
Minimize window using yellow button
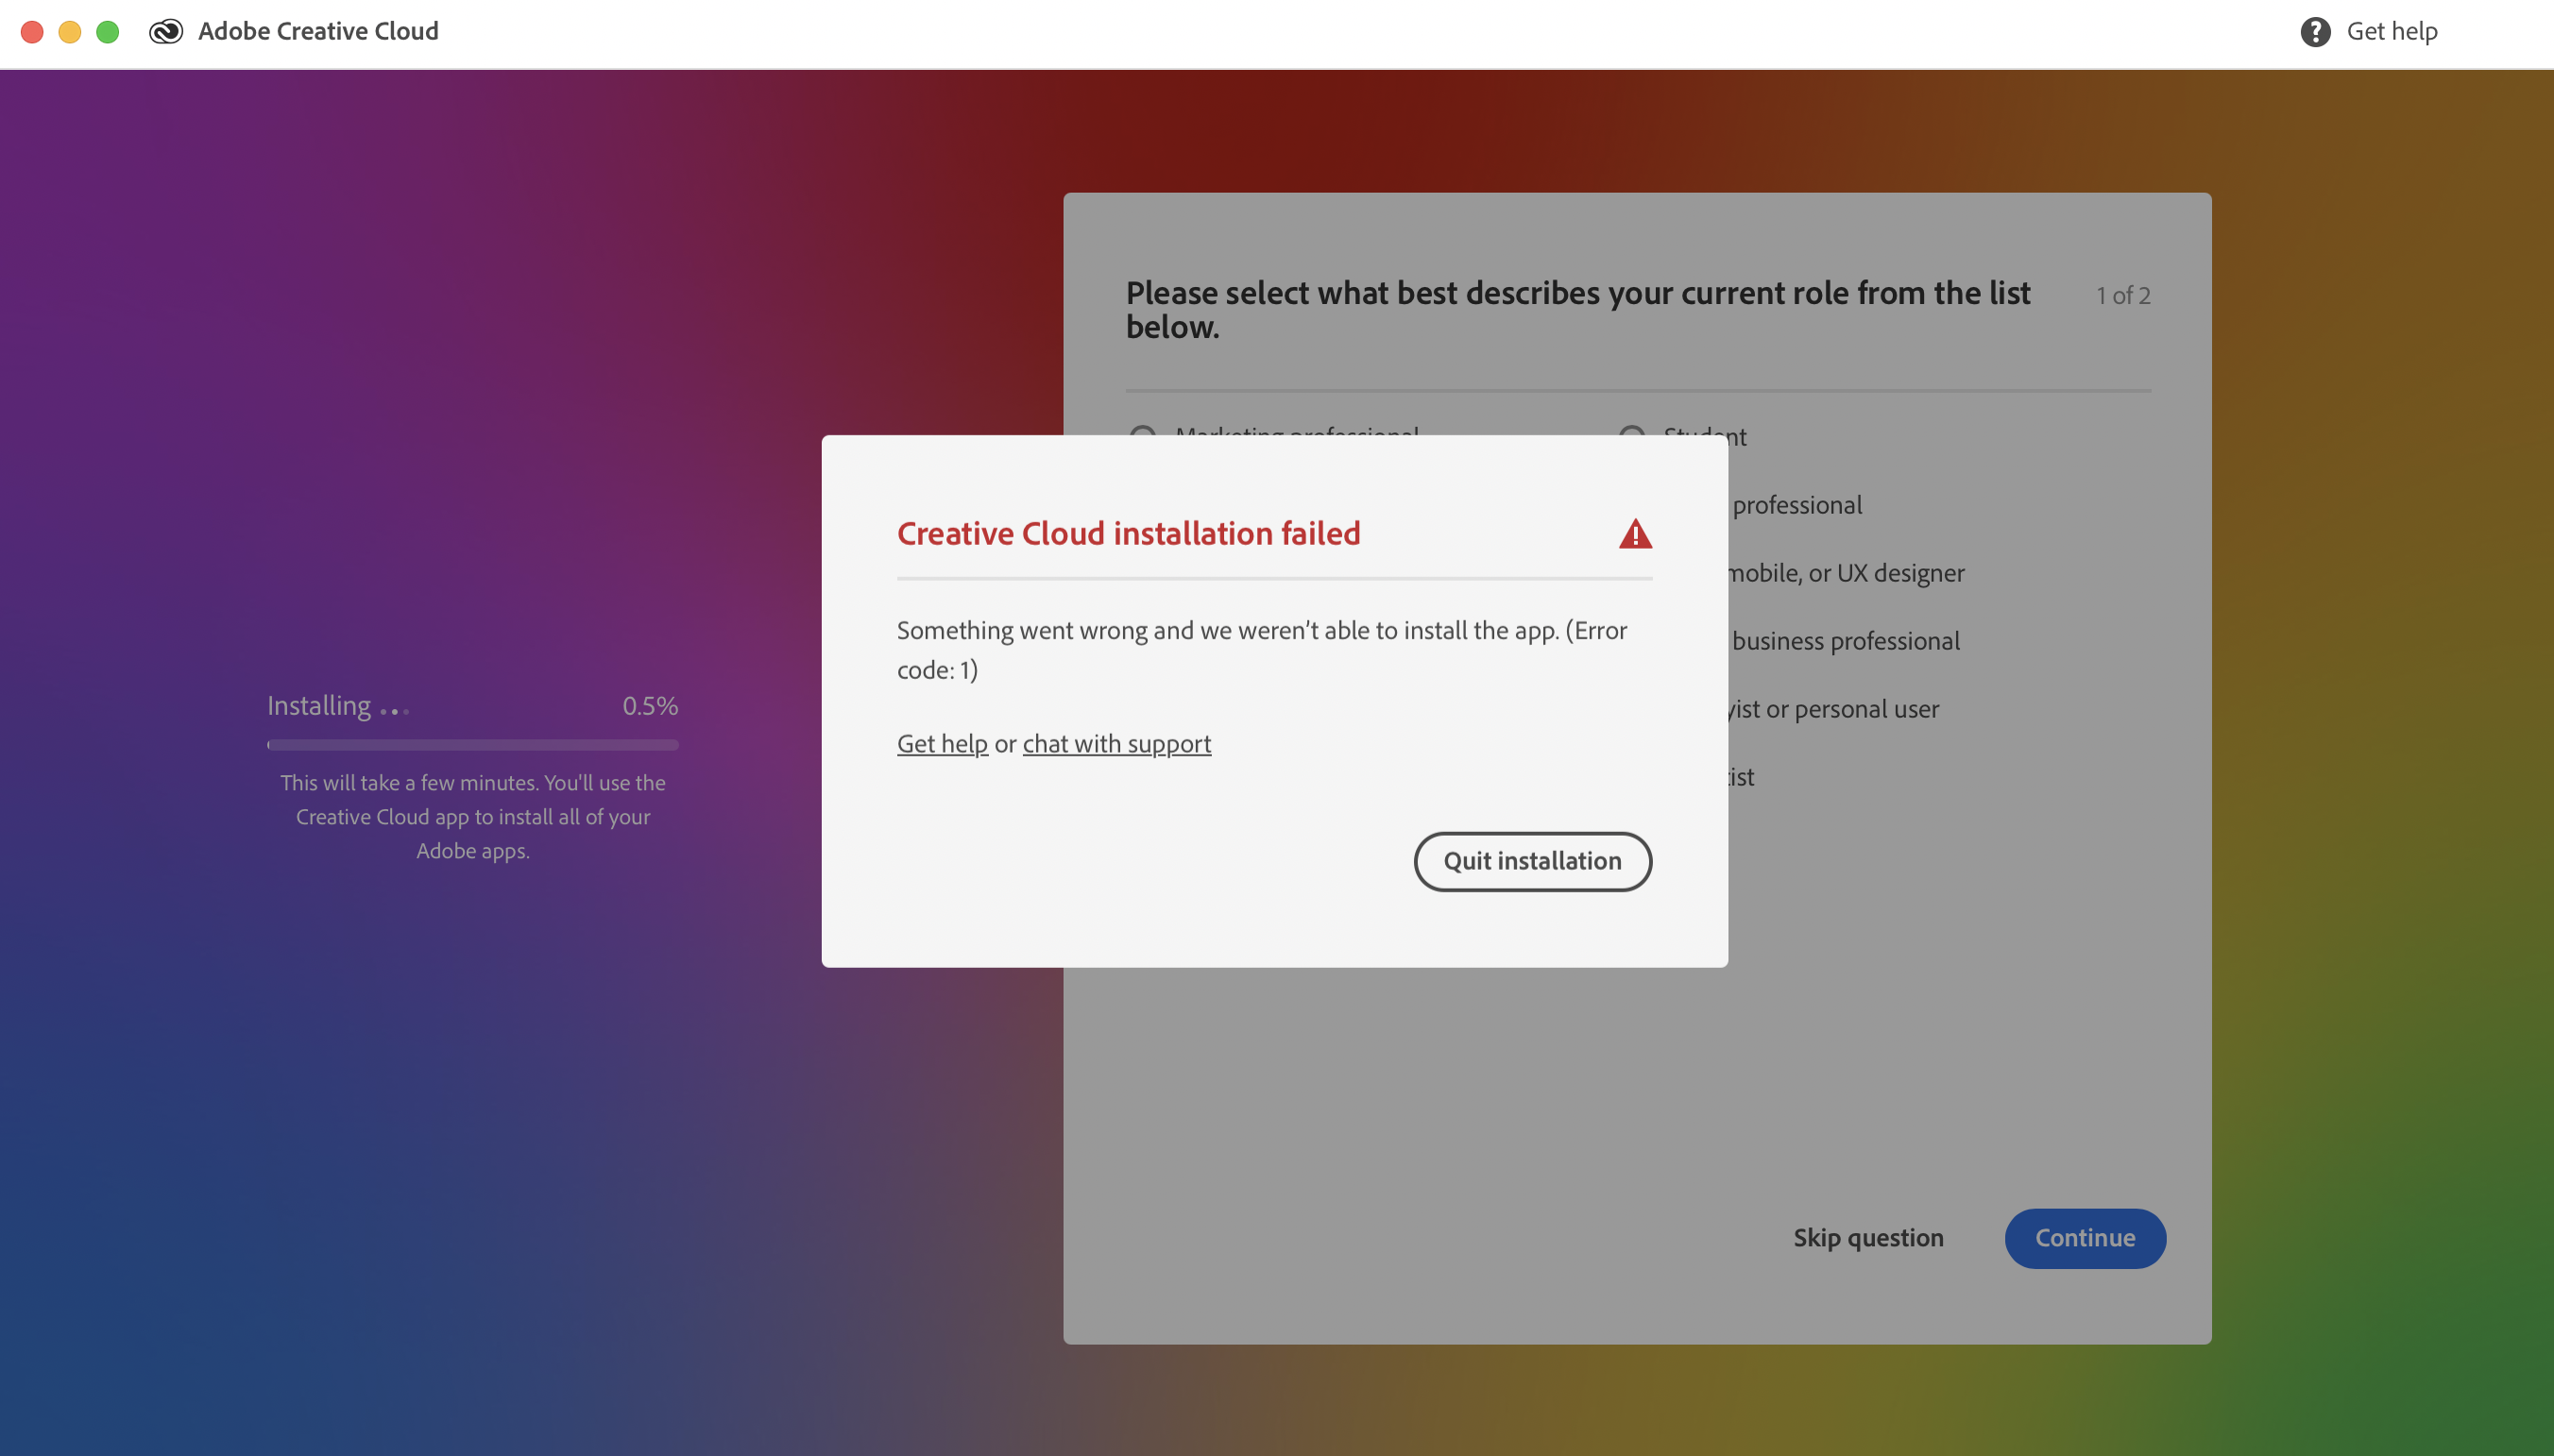(70, 32)
